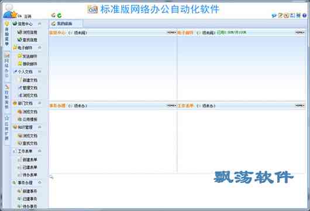Click the orange 信息中心 panel heading
Image resolution: width=310 pixels, height=211 pixels.
tap(57, 33)
